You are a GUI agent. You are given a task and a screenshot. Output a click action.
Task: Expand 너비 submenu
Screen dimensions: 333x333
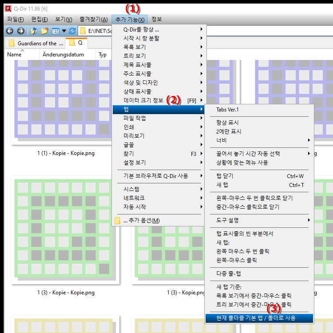[259, 140]
